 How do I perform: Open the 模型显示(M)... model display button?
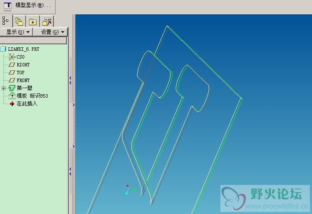coord(27,6)
